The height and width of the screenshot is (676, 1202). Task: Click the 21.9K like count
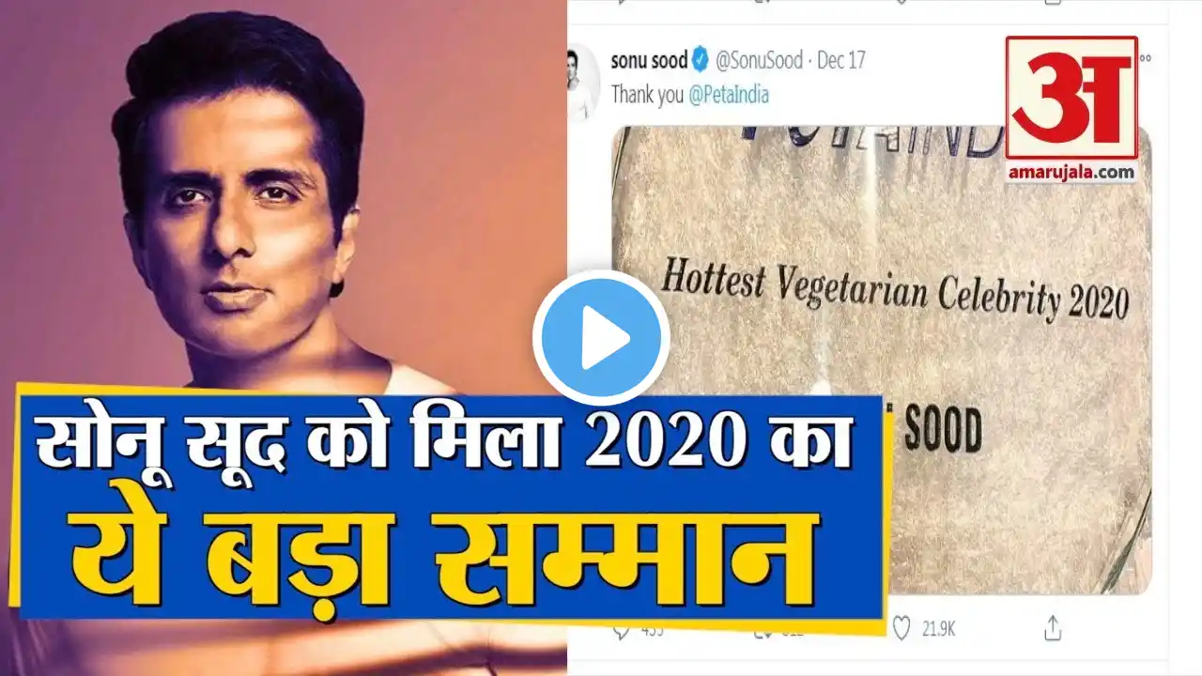pyautogui.click(x=939, y=627)
